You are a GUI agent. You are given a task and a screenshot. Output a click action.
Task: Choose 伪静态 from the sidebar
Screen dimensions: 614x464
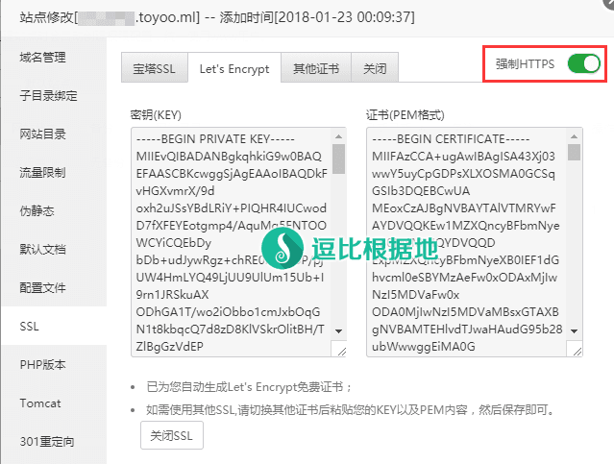coord(37,211)
